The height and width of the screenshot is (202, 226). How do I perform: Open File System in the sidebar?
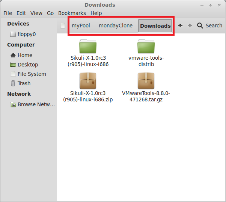pos(28,74)
